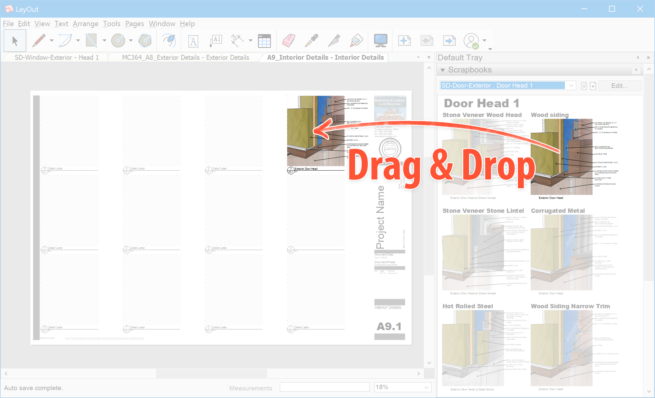Image resolution: width=655 pixels, height=398 pixels.
Task: Pick the Arc drawing tool
Action: [x=65, y=41]
